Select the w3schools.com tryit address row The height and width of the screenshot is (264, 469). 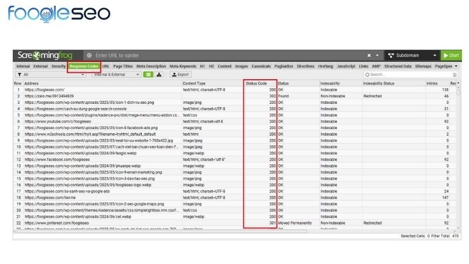pos(90,134)
